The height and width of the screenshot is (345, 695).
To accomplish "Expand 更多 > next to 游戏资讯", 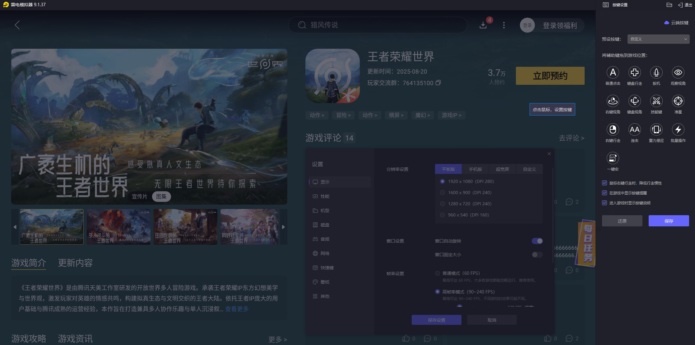I will point(278,339).
